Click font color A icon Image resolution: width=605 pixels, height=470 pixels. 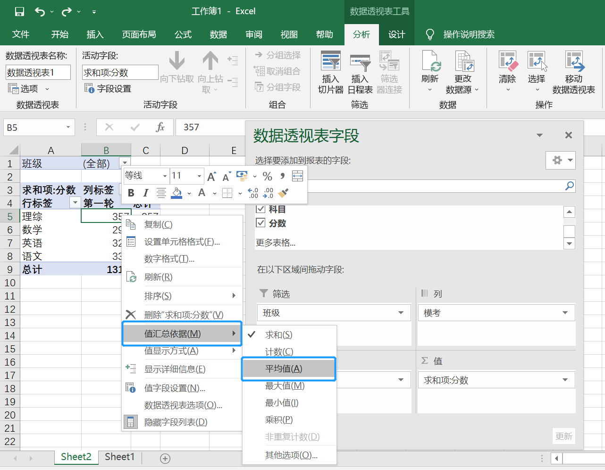202,193
